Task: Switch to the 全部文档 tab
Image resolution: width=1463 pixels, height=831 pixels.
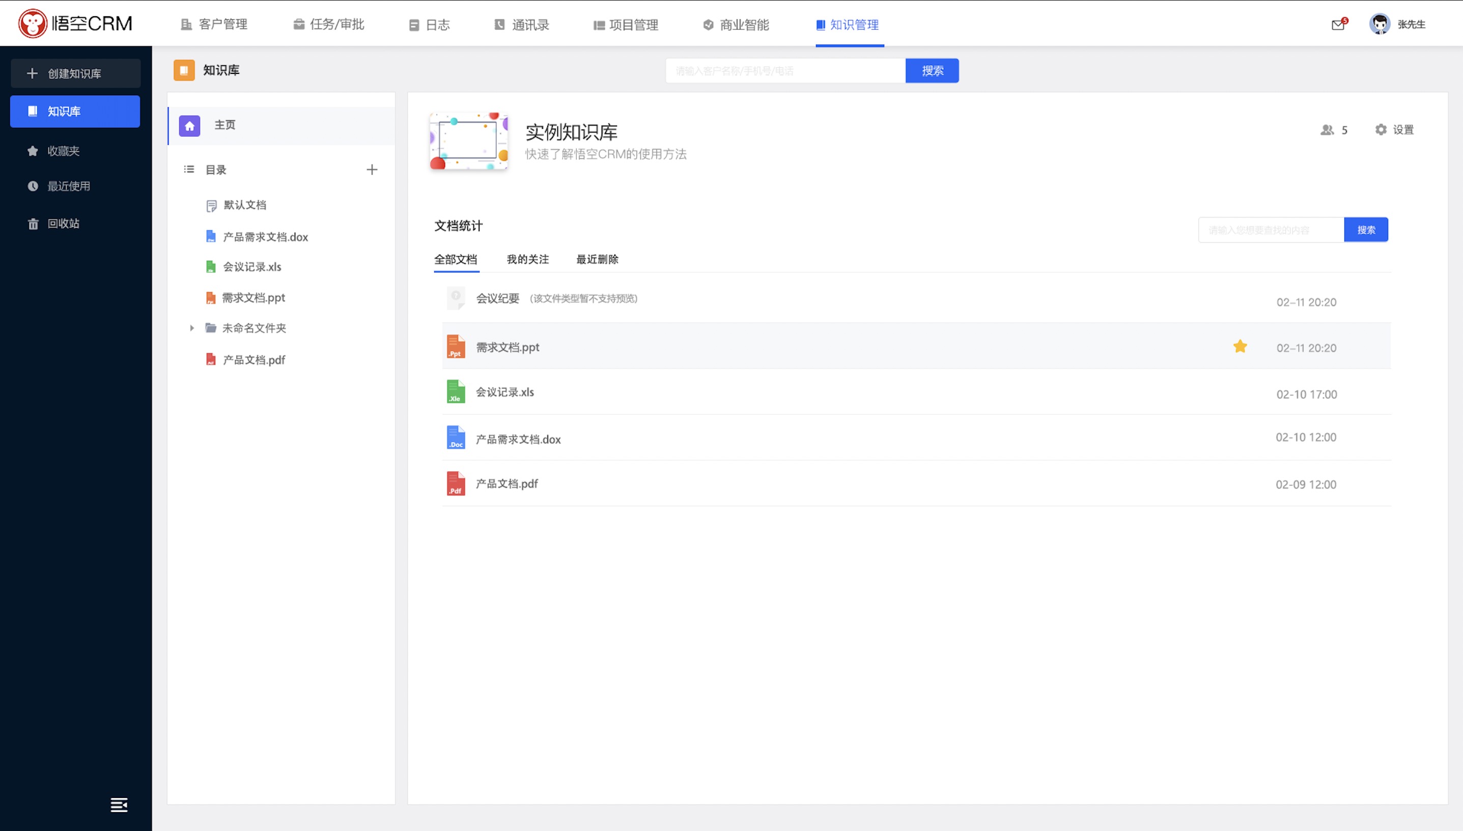Action: point(456,260)
